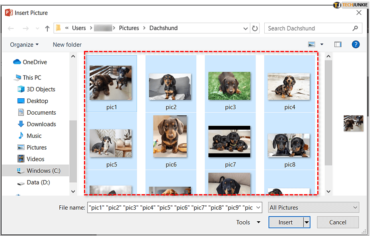
Task: Expand the view options dropdown arrow
Action: click(322, 45)
